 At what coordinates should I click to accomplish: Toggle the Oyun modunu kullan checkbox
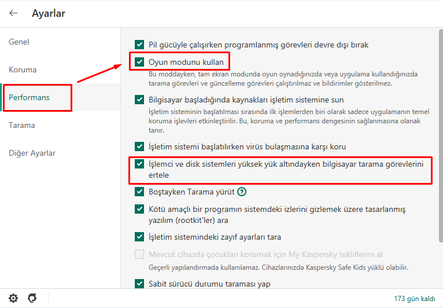tap(139, 61)
